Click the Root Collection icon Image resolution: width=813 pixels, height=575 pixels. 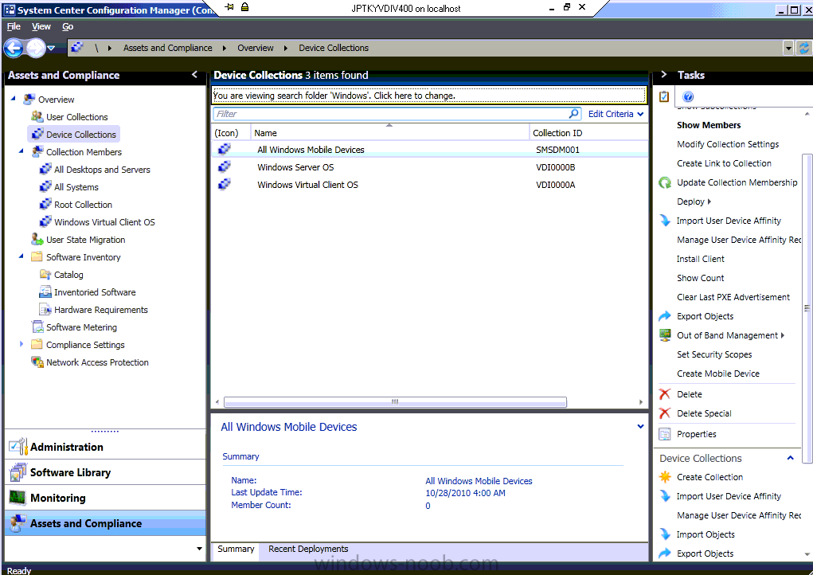point(45,205)
